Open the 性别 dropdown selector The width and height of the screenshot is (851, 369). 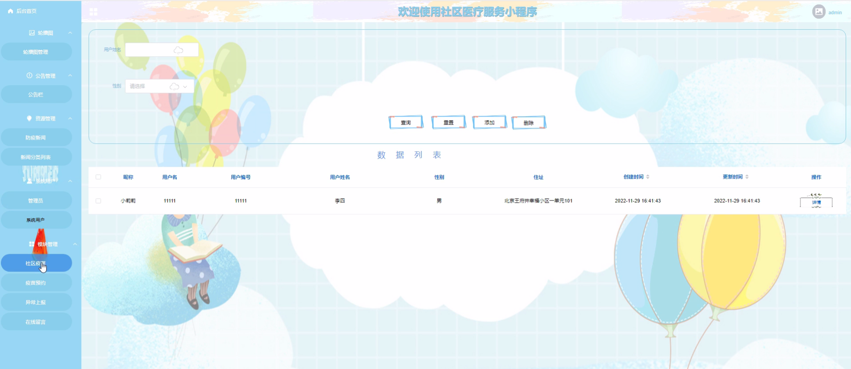point(160,86)
